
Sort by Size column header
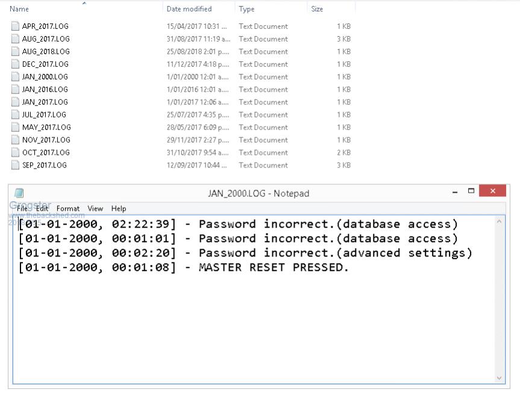point(317,9)
